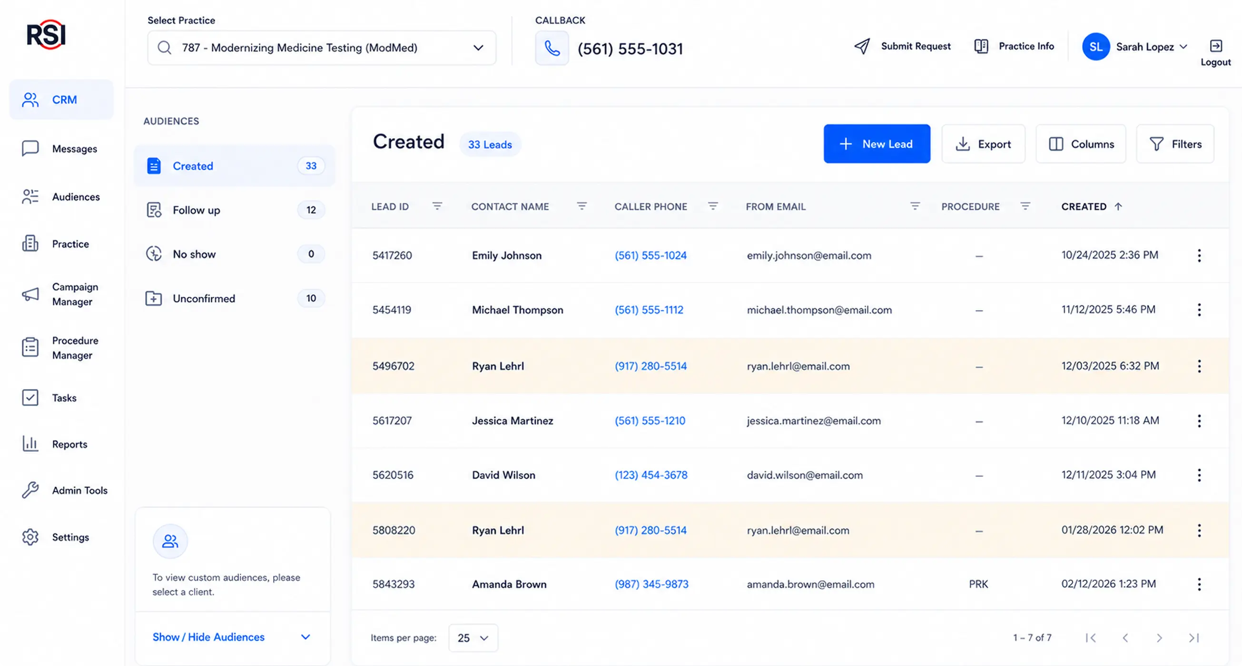Open CRM in the sidebar
This screenshot has width=1242, height=666.
[61, 100]
